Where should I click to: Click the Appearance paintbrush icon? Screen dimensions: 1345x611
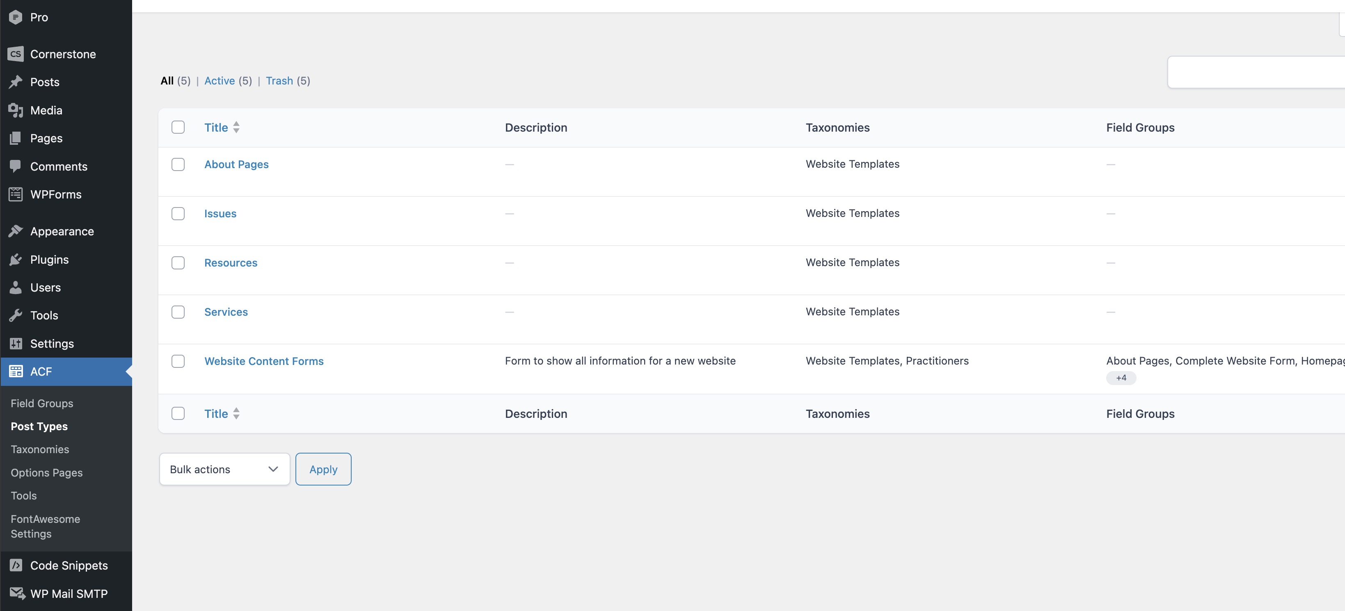tap(16, 231)
